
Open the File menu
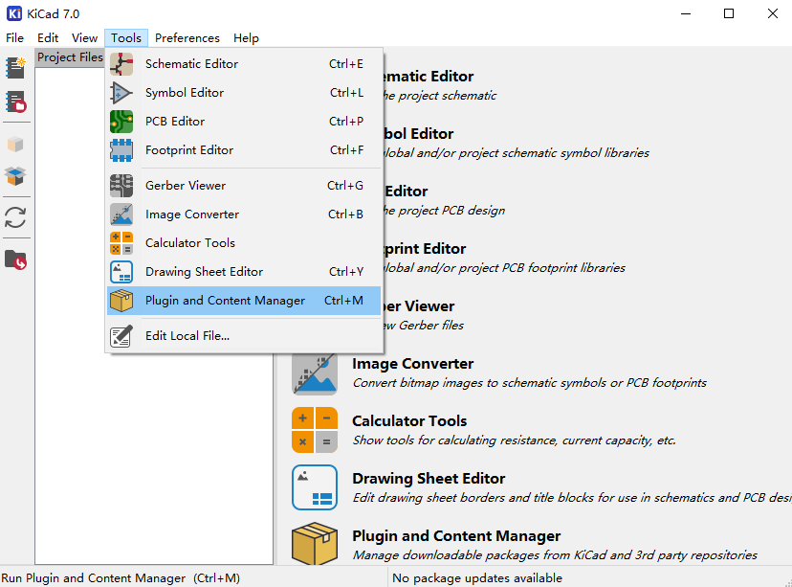pyautogui.click(x=14, y=38)
